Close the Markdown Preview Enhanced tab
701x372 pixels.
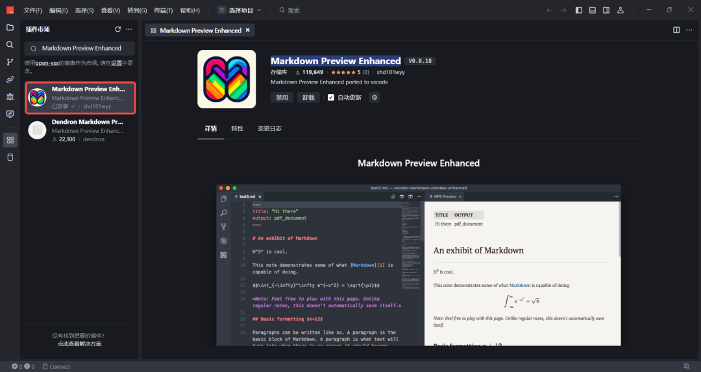(248, 30)
